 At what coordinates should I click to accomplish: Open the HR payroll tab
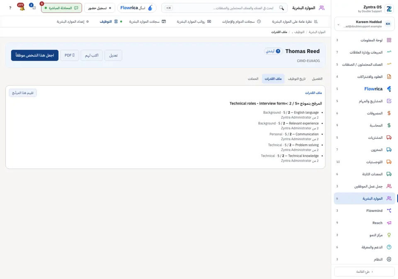point(194,22)
